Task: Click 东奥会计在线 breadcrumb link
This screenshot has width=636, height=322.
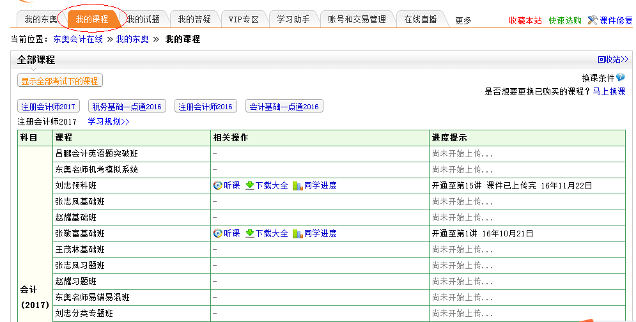Action: pyautogui.click(x=79, y=40)
